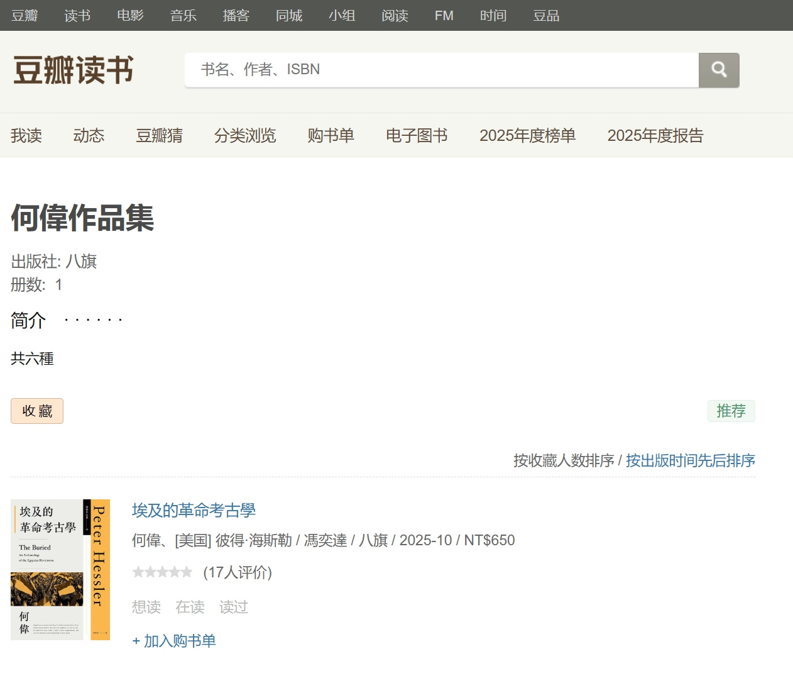Go to 电影 in the top bar

(x=131, y=16)
